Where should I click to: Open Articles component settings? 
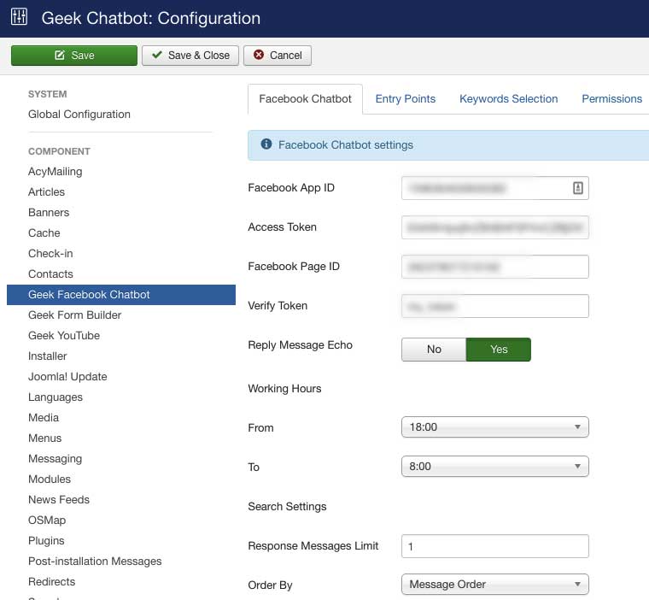coord(46,191)
